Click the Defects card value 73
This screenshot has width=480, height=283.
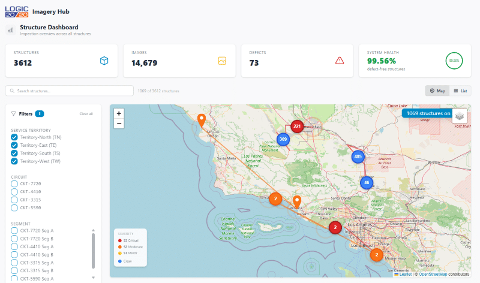click(254, 63)
